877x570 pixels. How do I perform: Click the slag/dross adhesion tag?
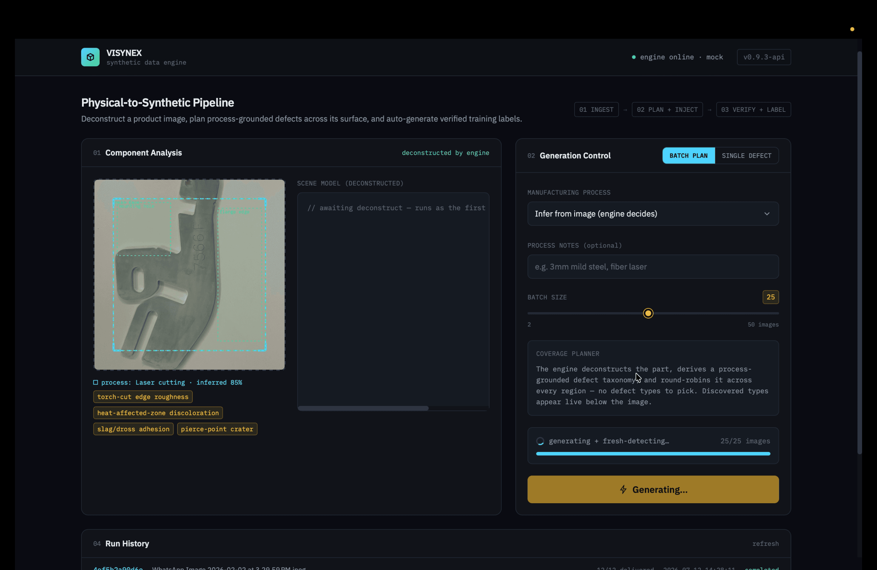pos(133,429)
